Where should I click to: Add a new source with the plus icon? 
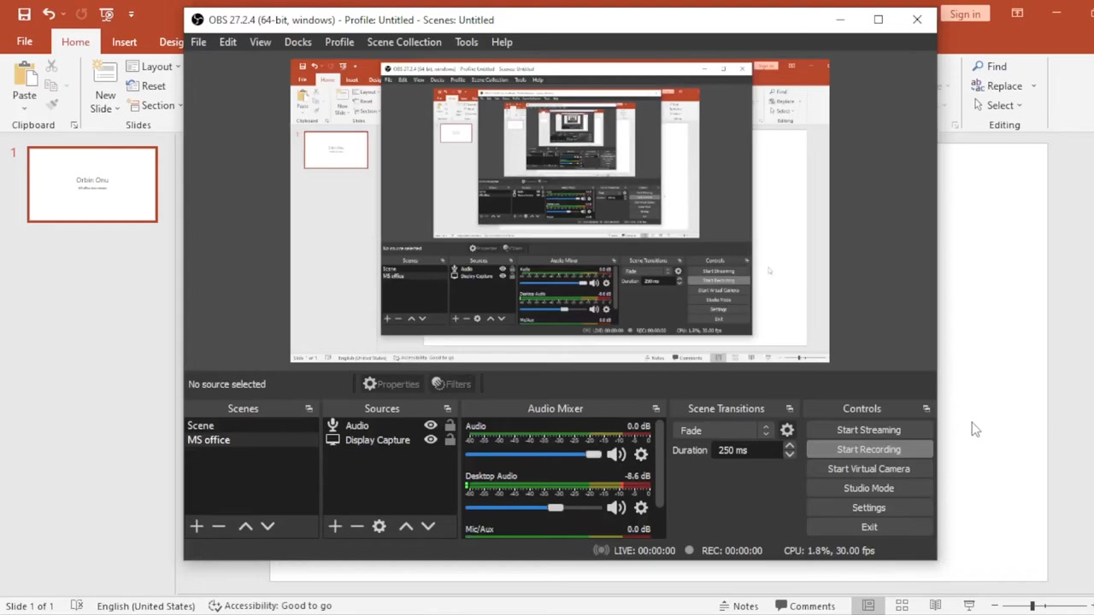335,526
